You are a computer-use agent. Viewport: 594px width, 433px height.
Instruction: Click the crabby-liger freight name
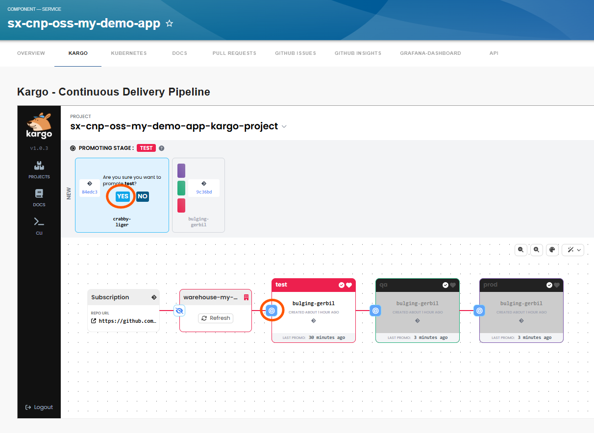[122, 222]
